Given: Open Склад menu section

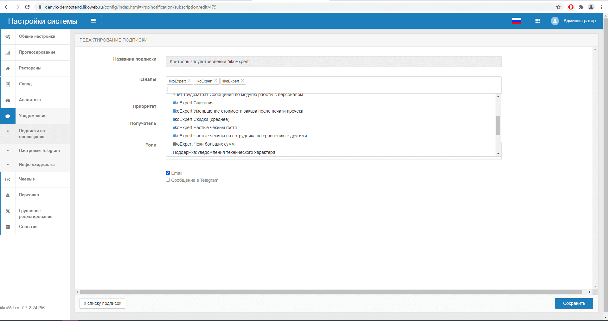Looking at the screenshot, I should pyautogui.click(x=25, y=84).
